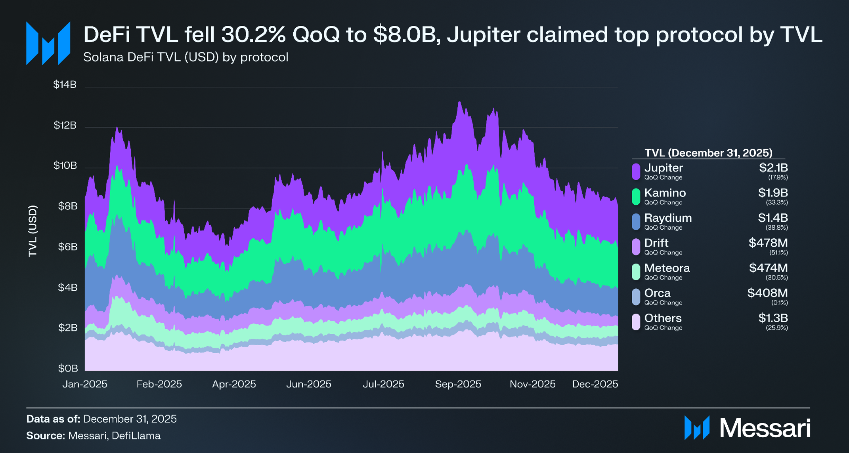
Task: Click the Jupiter purple legend swatch
Action: tap(636, 171)
